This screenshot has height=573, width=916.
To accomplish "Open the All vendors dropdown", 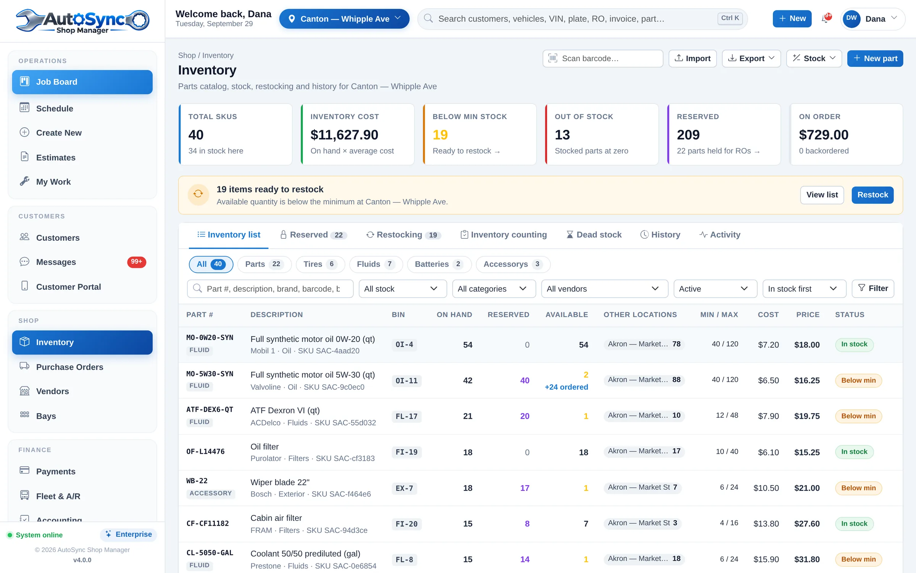I will coord(605,289).
